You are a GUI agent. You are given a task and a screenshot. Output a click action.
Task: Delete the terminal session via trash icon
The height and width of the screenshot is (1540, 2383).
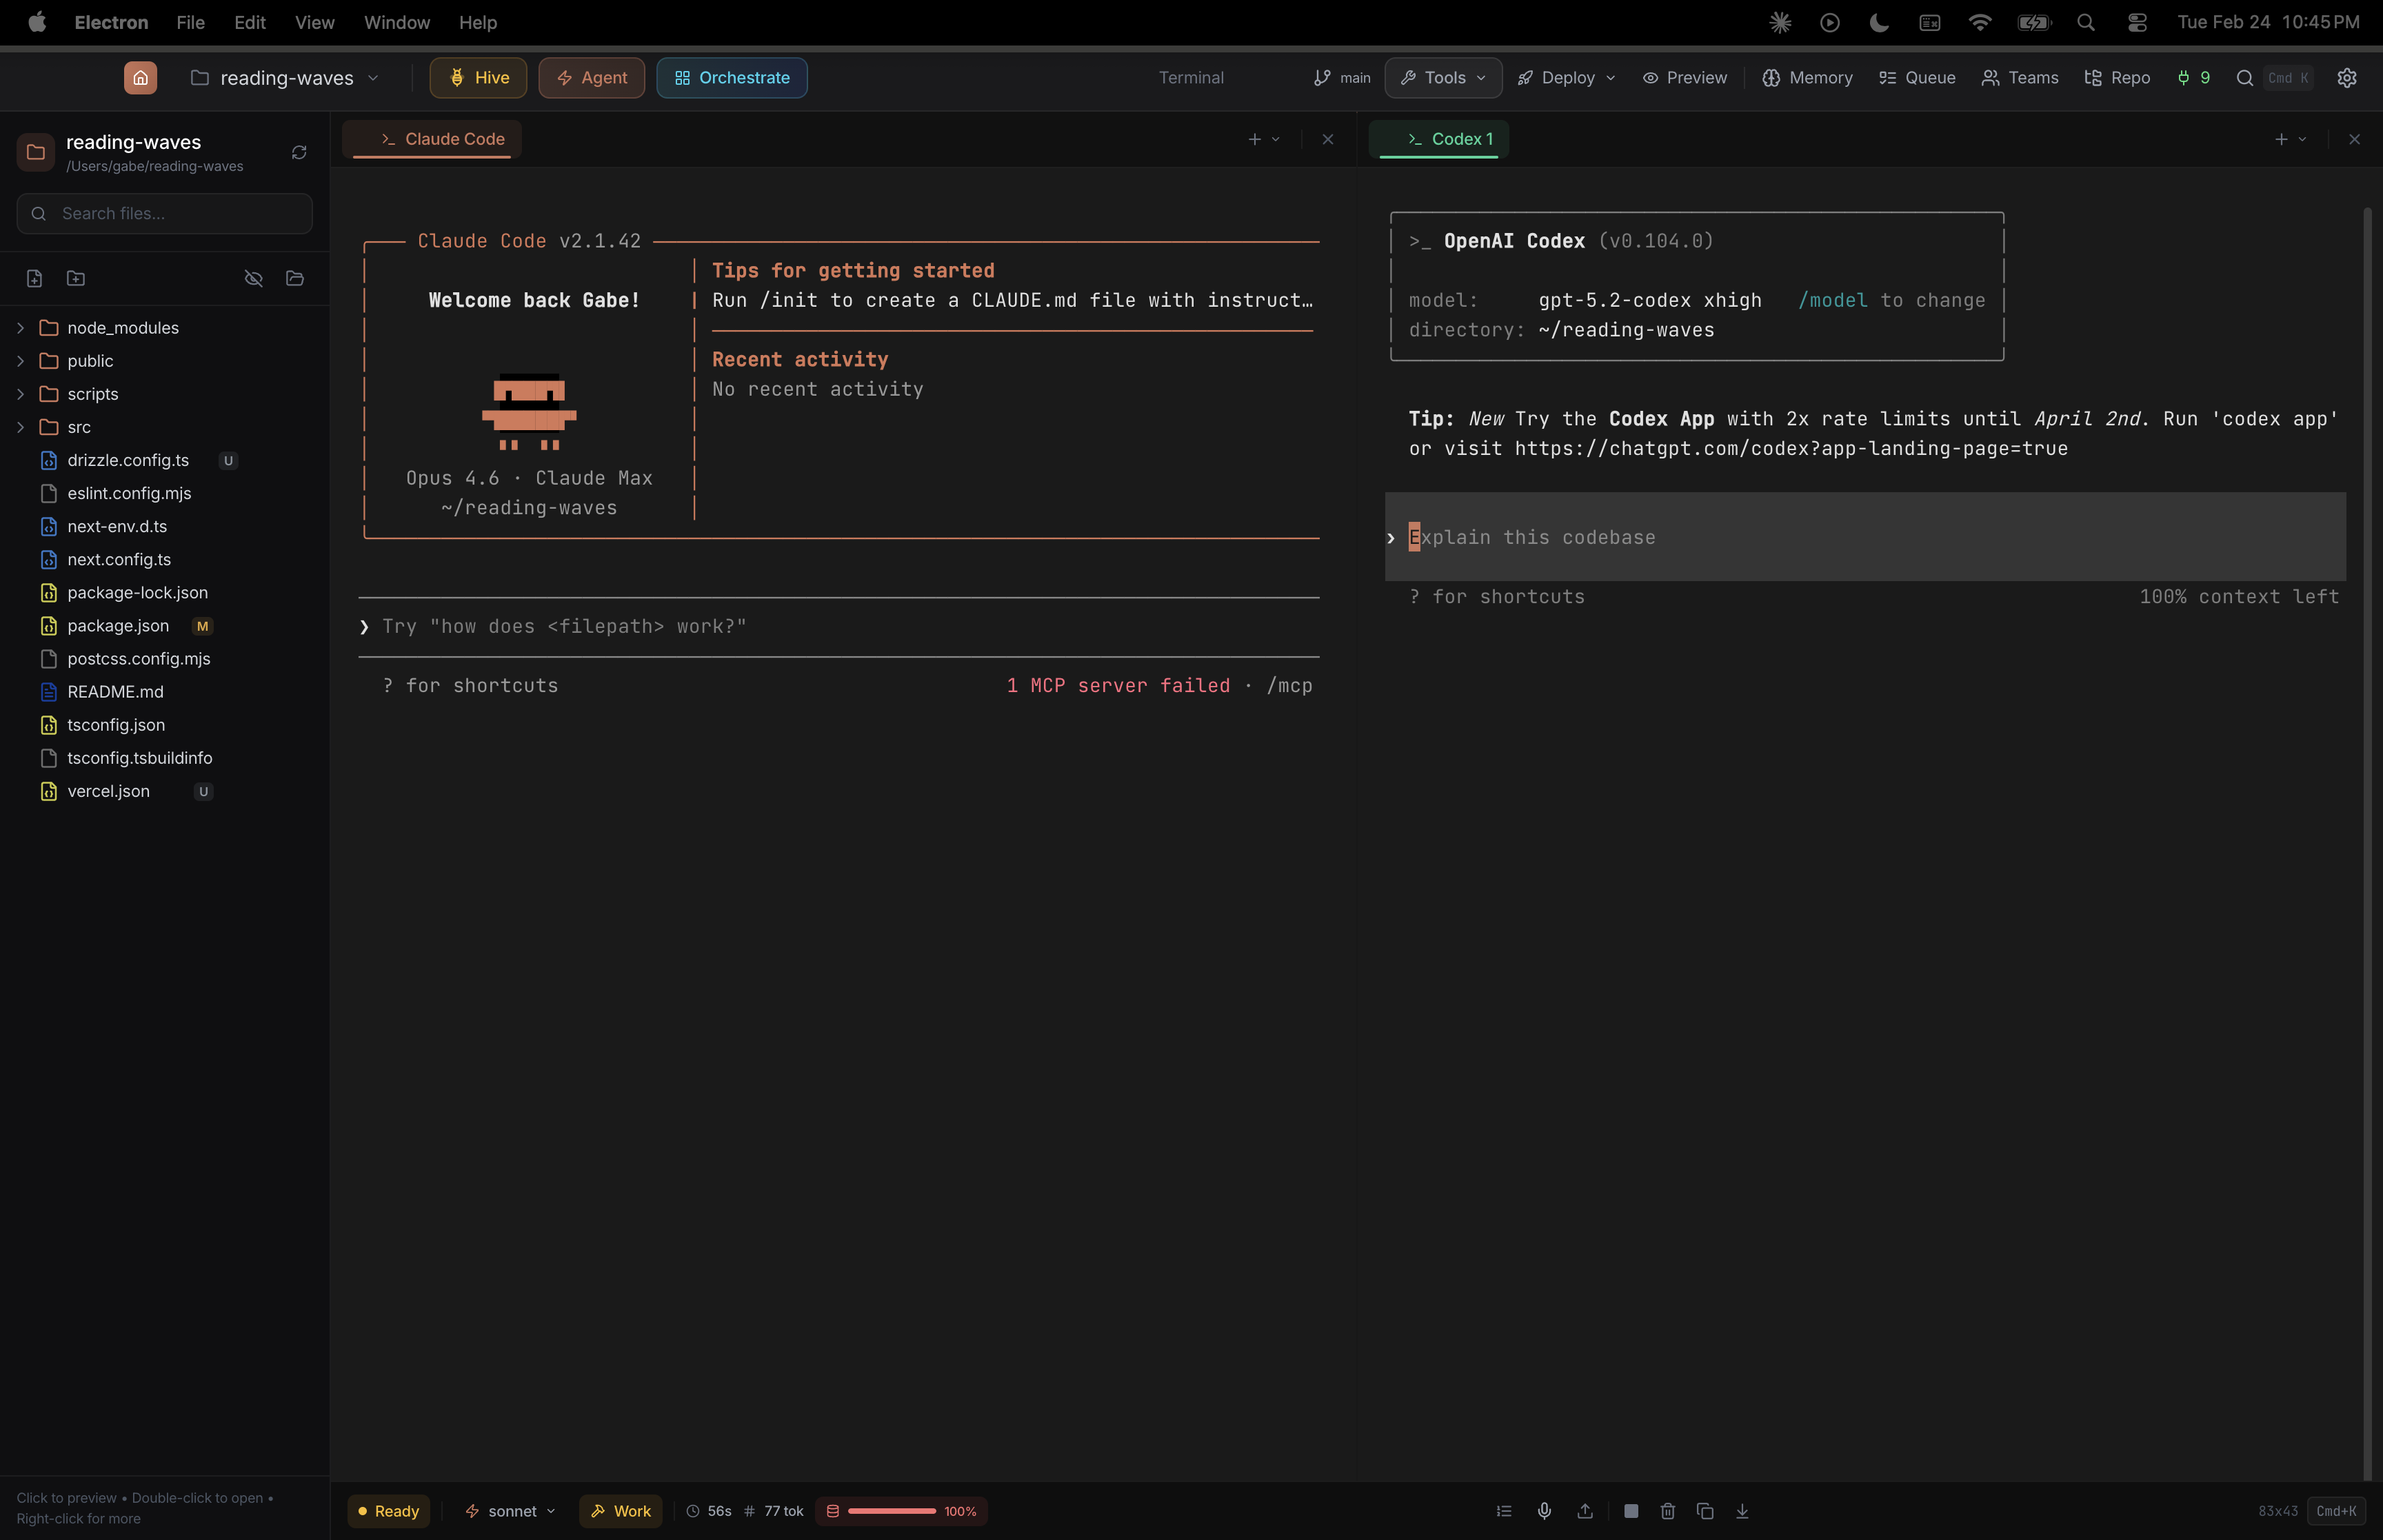pos(1667,1511)
